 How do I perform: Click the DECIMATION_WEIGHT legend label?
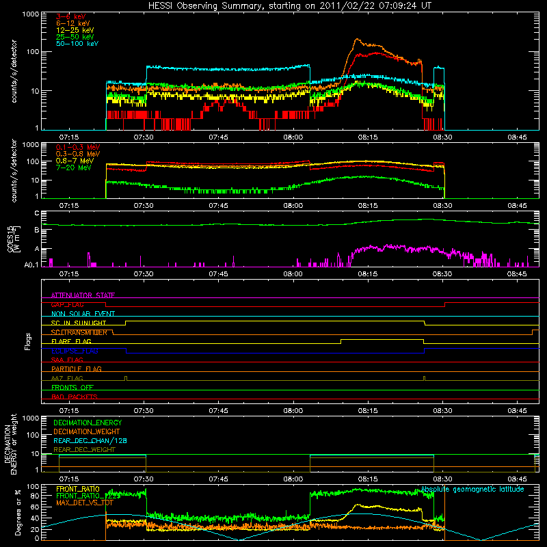click(x=87, y=431)
